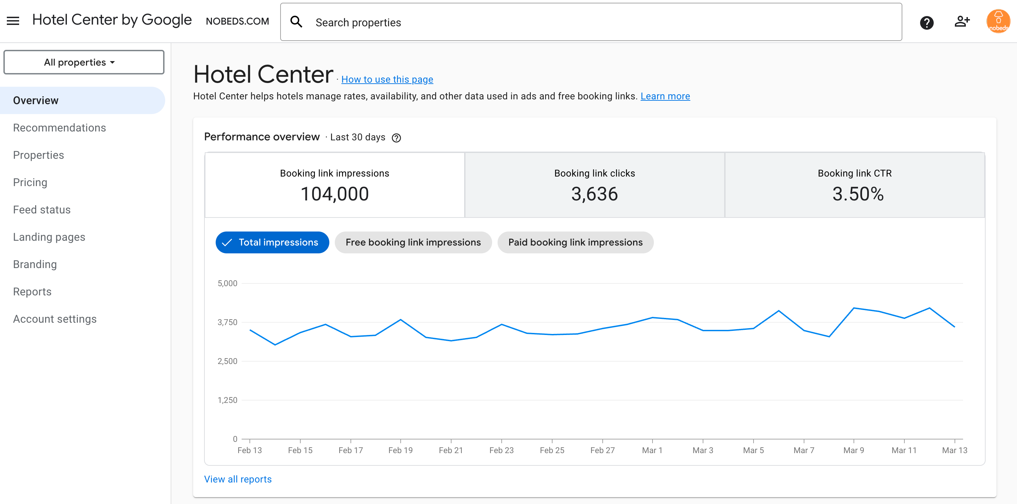Open the How to use this page link
1017x504 pixels.
(387, 80)
